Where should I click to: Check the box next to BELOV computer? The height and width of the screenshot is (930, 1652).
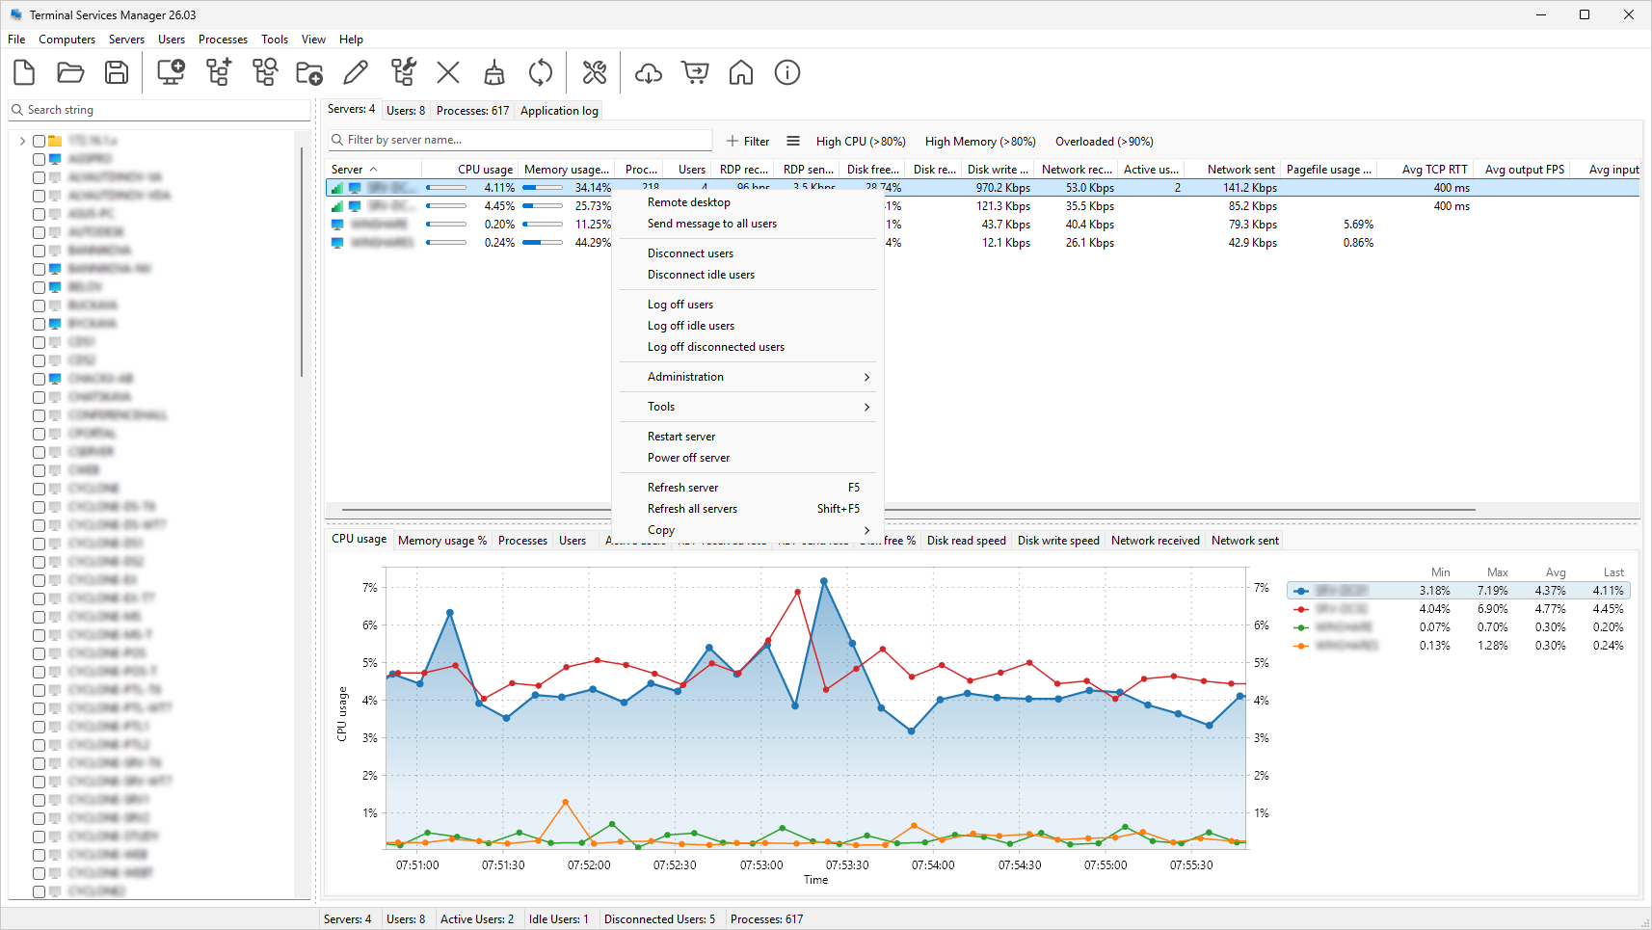tap(40, 287)
